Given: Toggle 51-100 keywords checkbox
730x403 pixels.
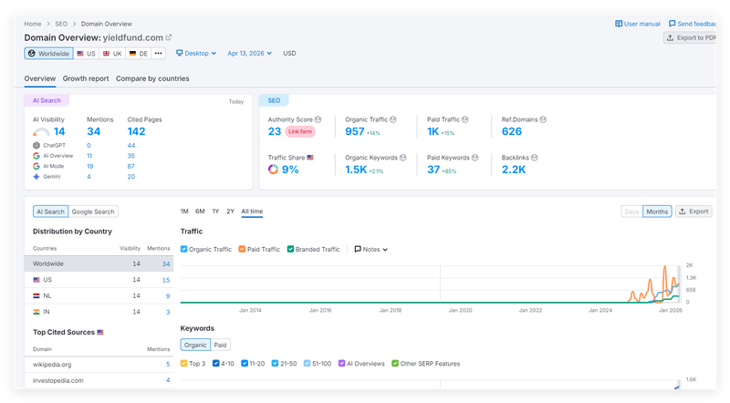Looking at the screenshot, I should [x=307, y=364].
